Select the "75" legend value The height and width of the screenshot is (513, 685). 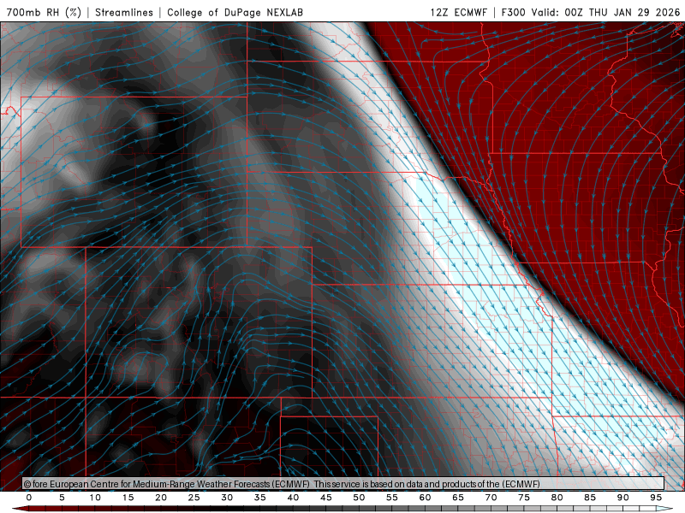(524, 498)
